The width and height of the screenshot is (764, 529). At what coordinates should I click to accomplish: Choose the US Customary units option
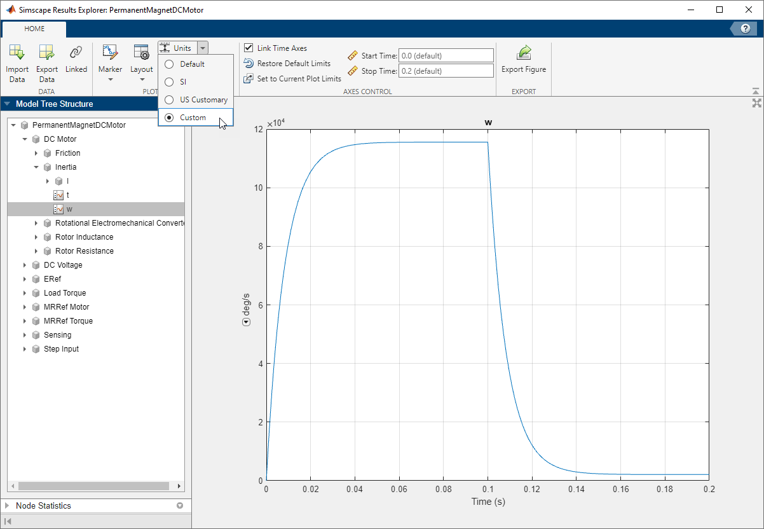169,100
